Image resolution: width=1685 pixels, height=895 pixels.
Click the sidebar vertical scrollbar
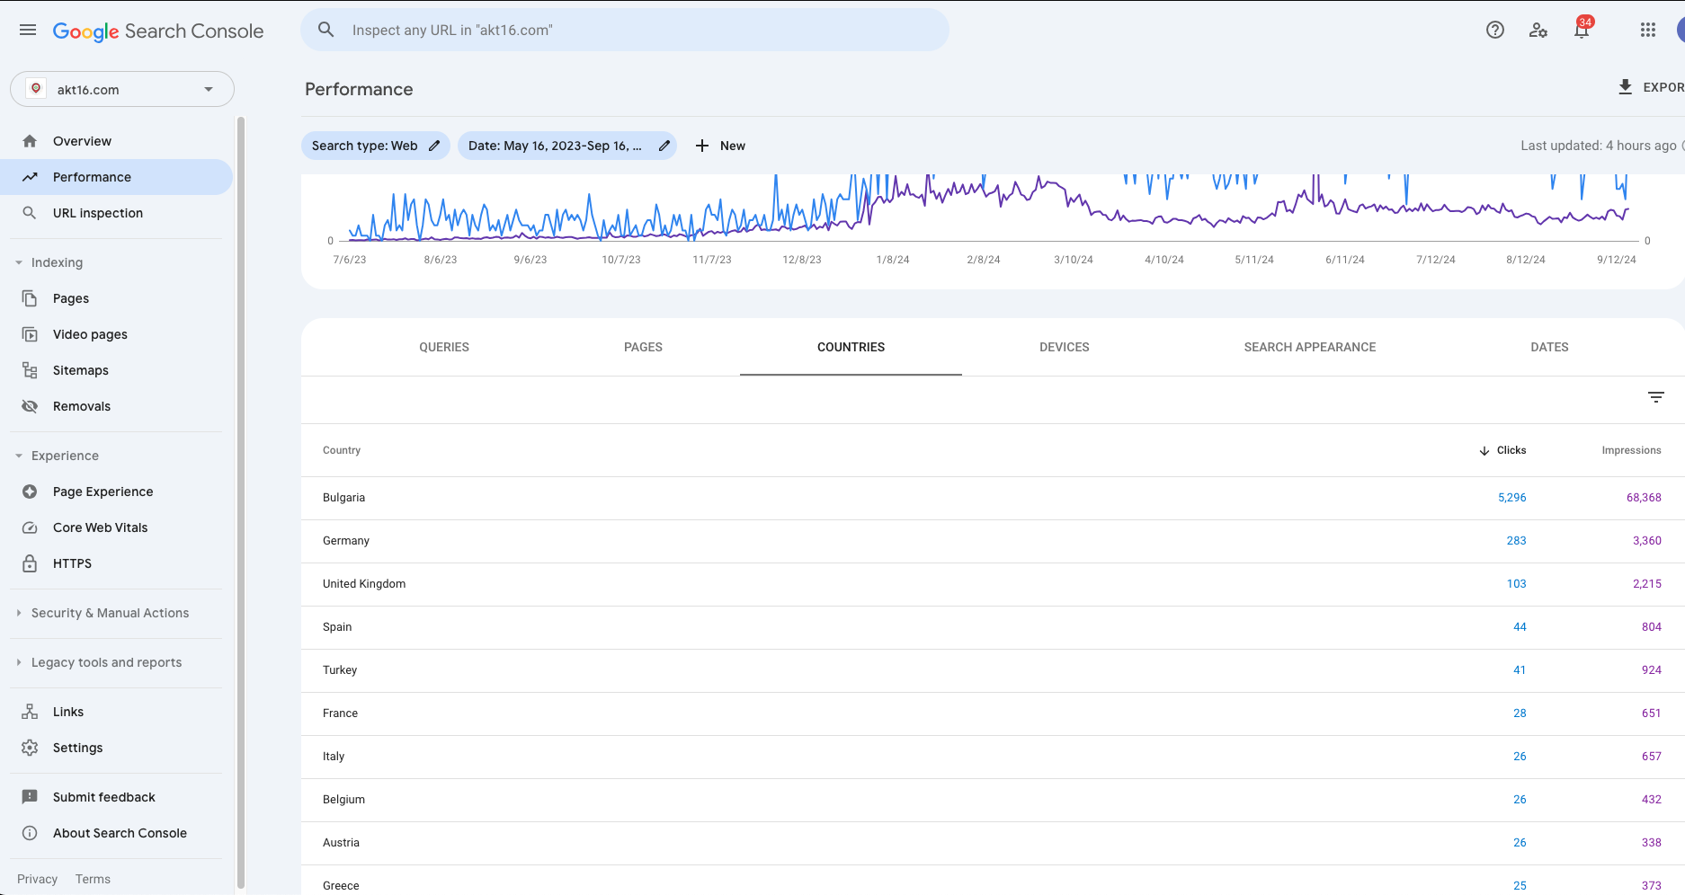[240, 503]
